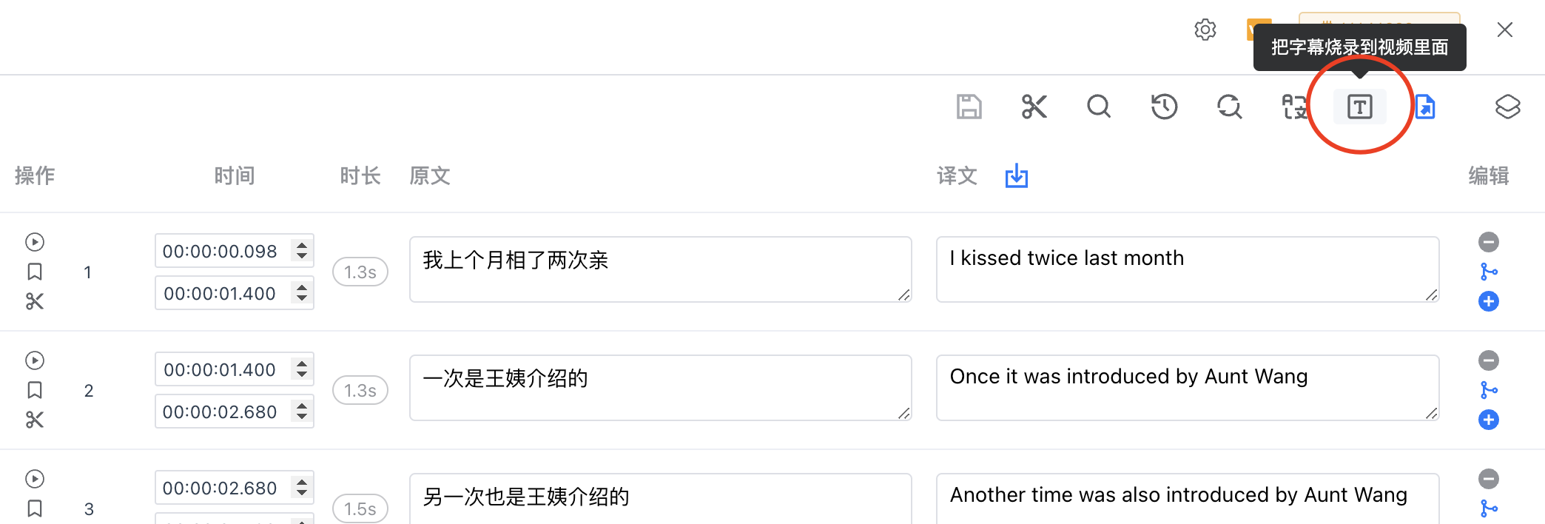Open the search tool

1099,107
